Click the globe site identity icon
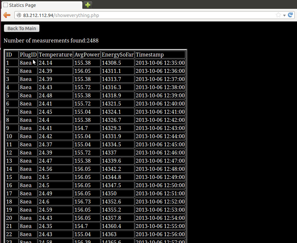Screen dimensions: 297x243 point(19,15)
